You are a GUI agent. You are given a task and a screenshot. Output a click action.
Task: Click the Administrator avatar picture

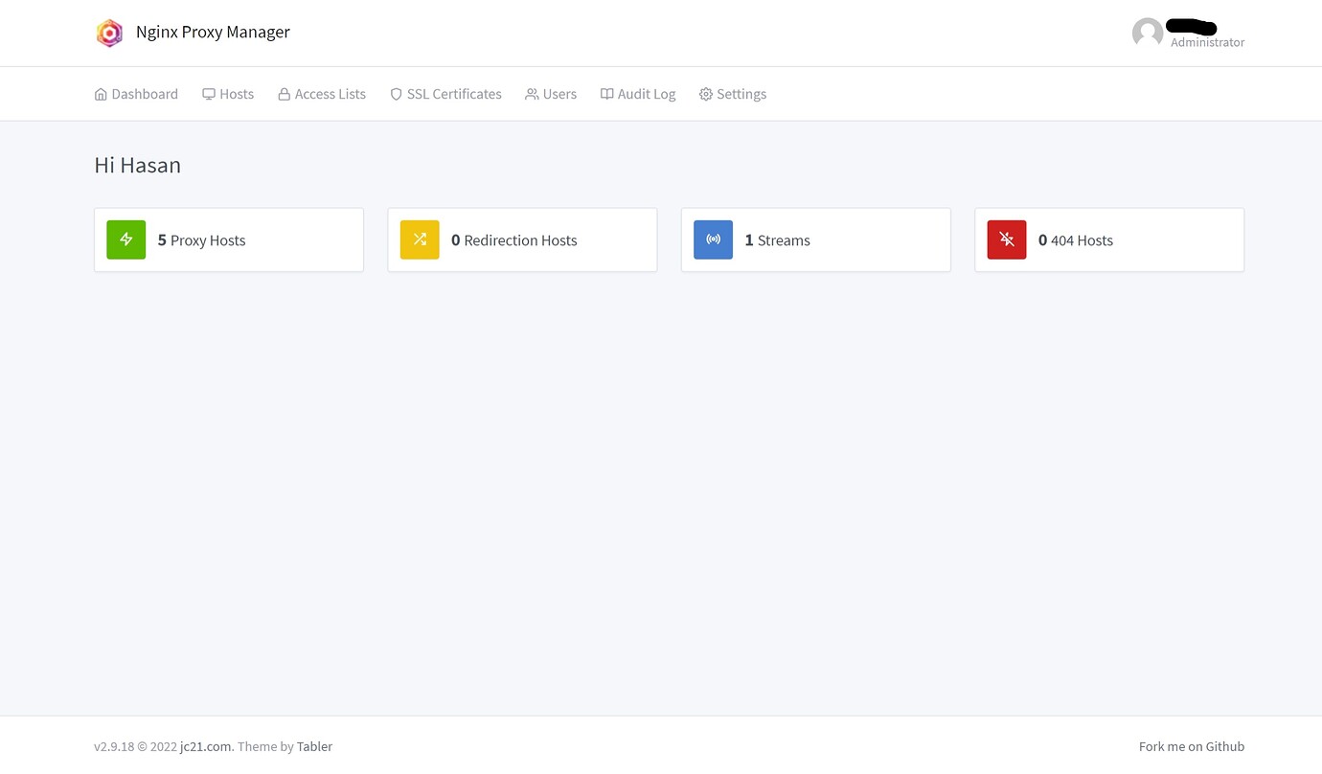click(x=1147, y=33)
